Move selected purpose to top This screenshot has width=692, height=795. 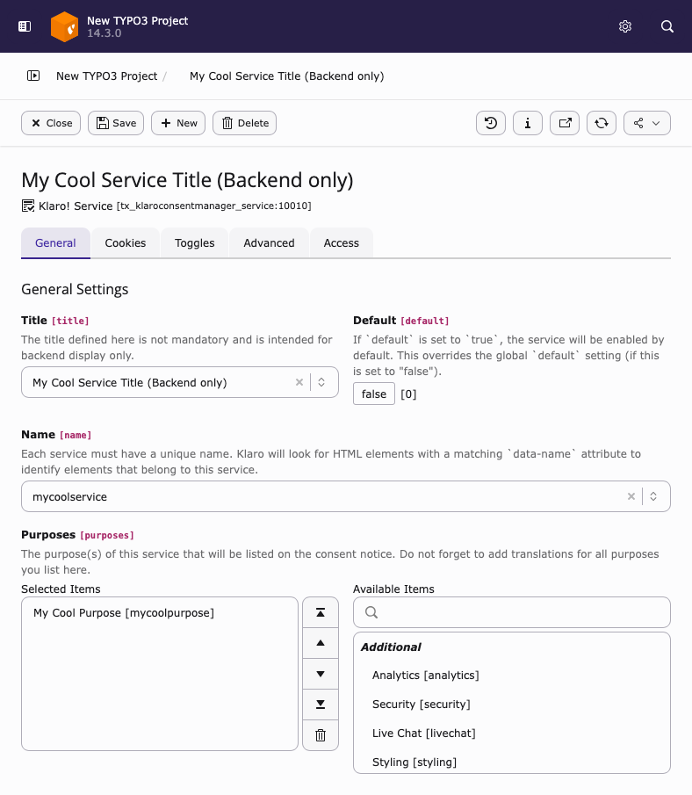click(321, 612)
